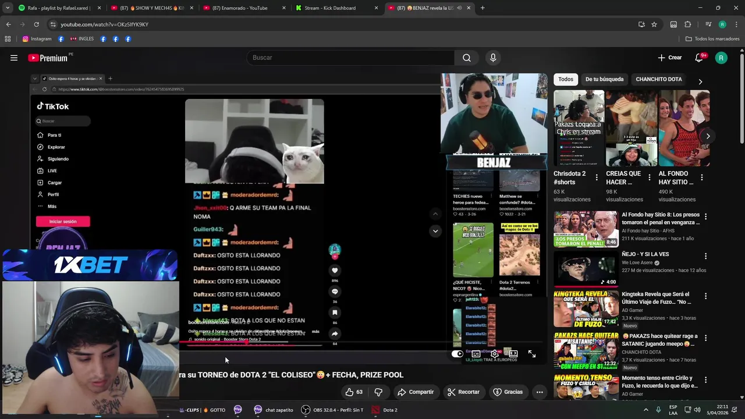This screenshot has height=419, width=745.
Task: Like the video with thumbs up
Action: (354, 392)
